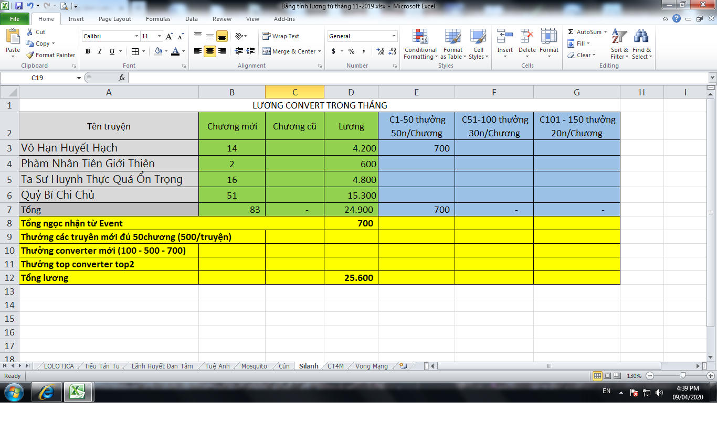Open the Sort & Filter tool
717x434 pixels.
tap(619, 38)
